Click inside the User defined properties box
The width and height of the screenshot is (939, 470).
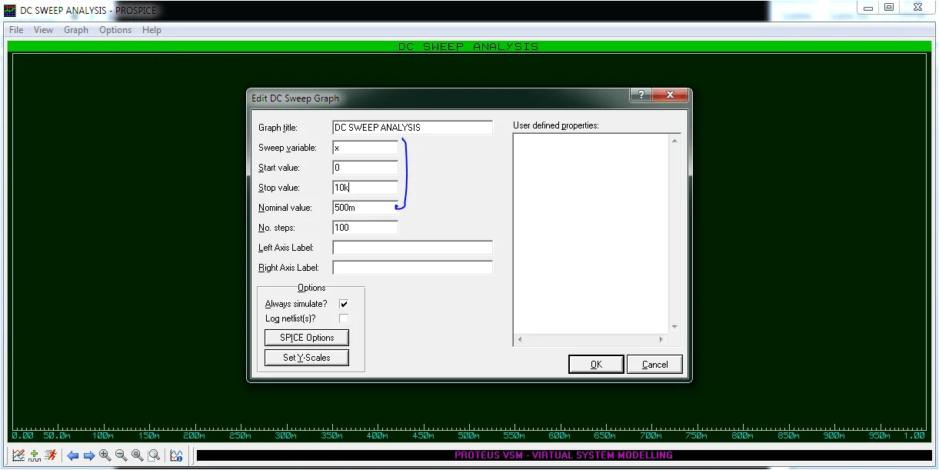pos(591,234)
